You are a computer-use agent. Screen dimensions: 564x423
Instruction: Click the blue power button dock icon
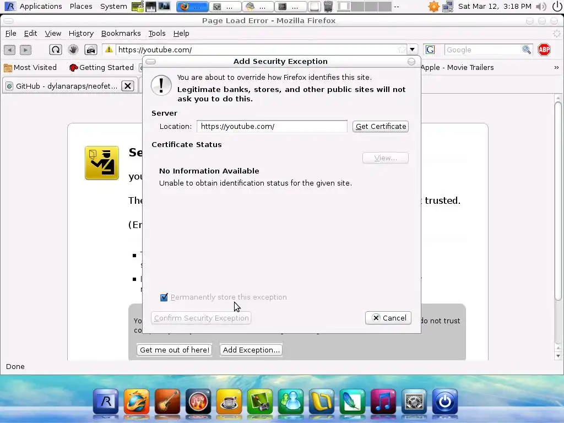445,401
